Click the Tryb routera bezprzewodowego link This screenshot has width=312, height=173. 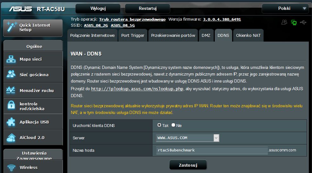click(132, 19)
